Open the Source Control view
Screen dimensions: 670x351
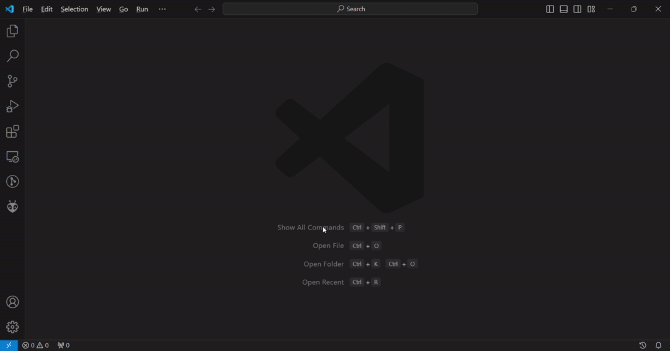point(12,81)
